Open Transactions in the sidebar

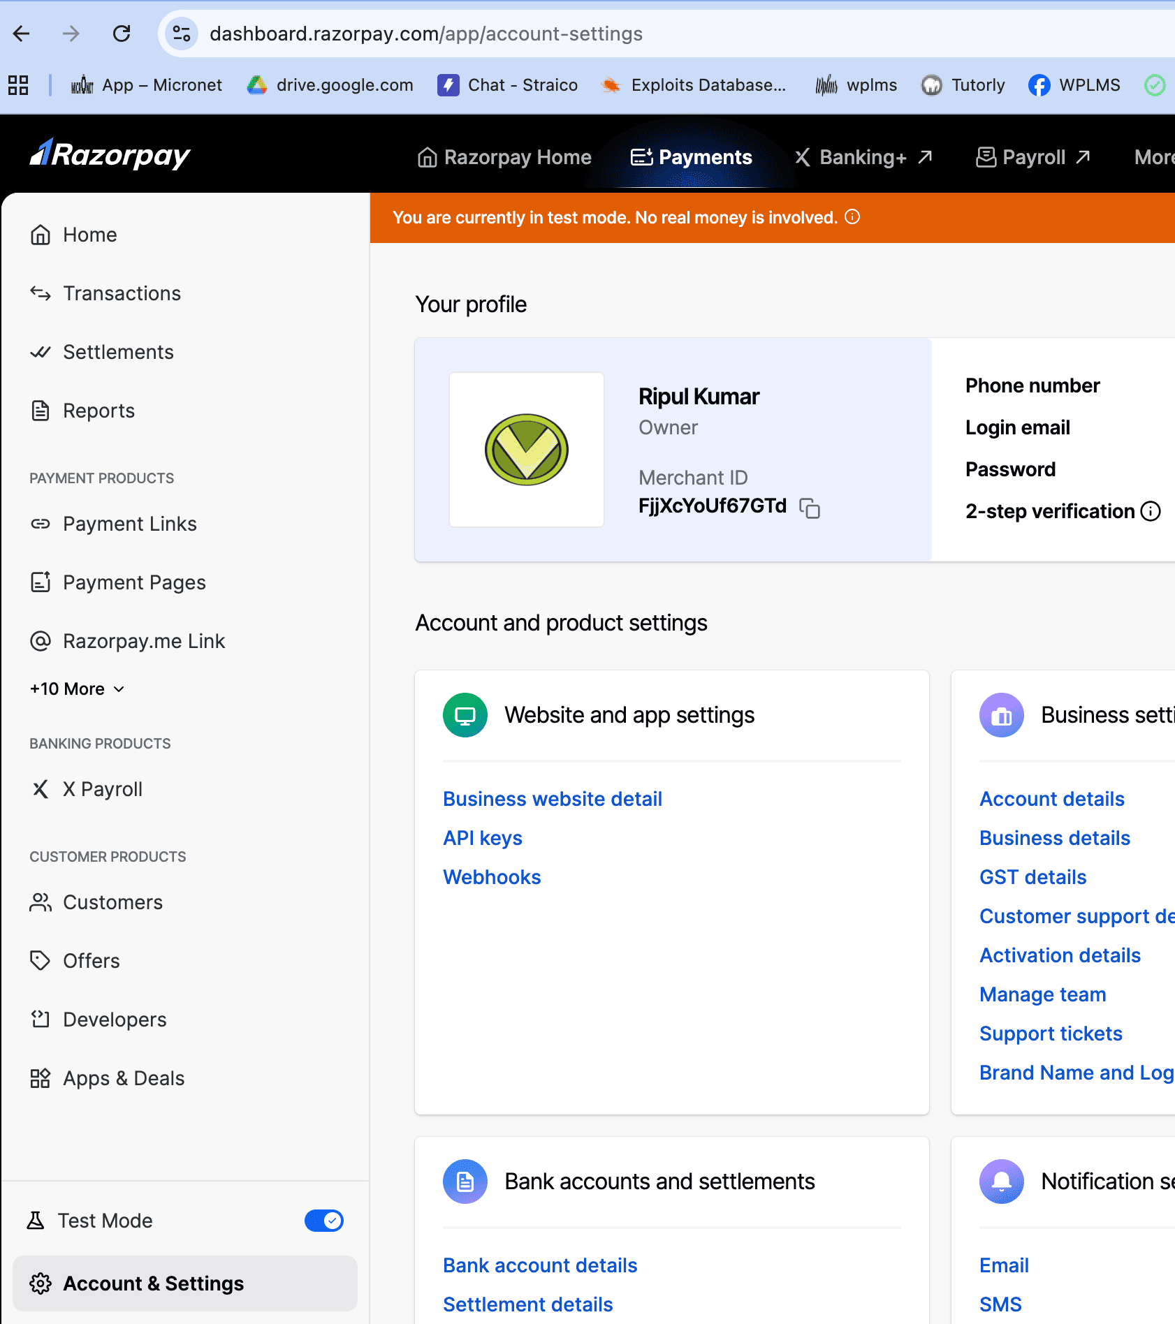(185, 293)
